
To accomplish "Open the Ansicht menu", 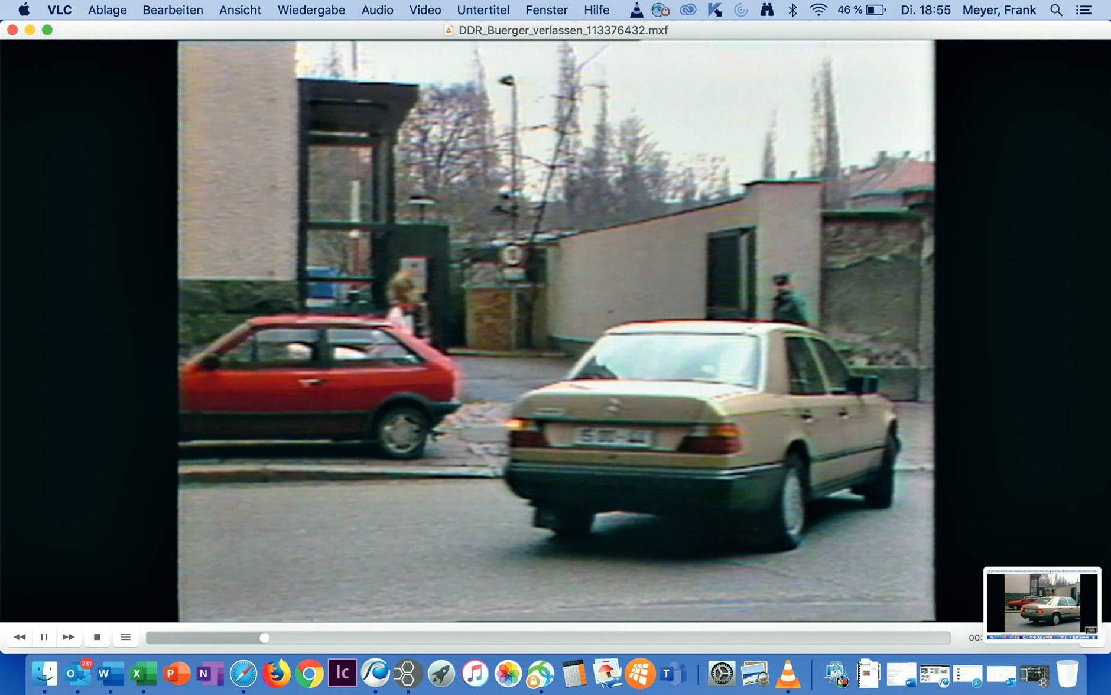I will [239, 10].
